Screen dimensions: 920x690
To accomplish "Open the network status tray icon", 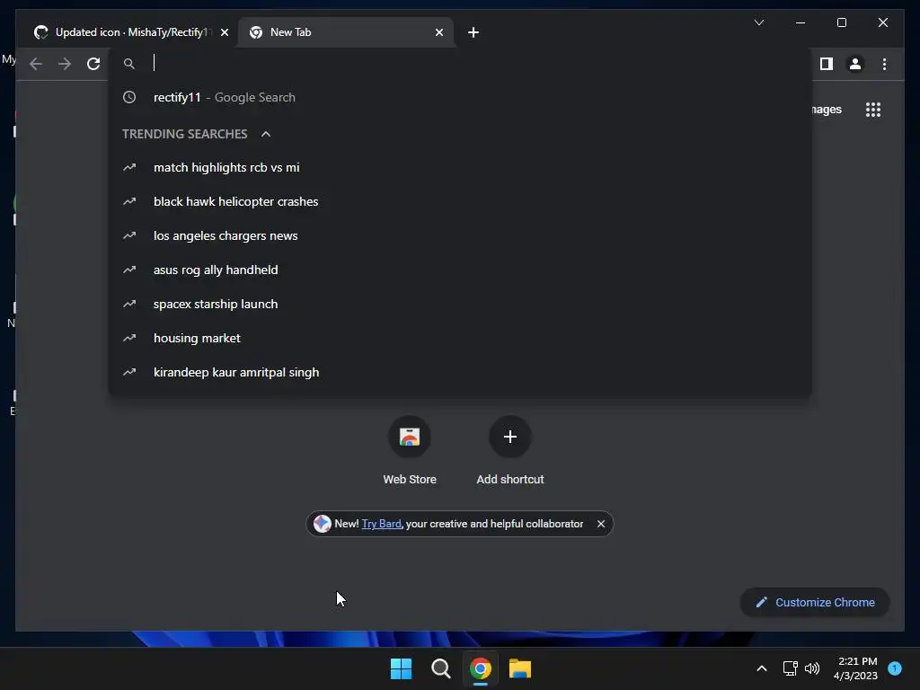I will tap(790, 668).
